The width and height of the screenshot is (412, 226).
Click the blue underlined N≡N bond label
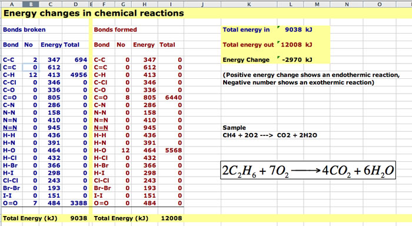point(10,128)
